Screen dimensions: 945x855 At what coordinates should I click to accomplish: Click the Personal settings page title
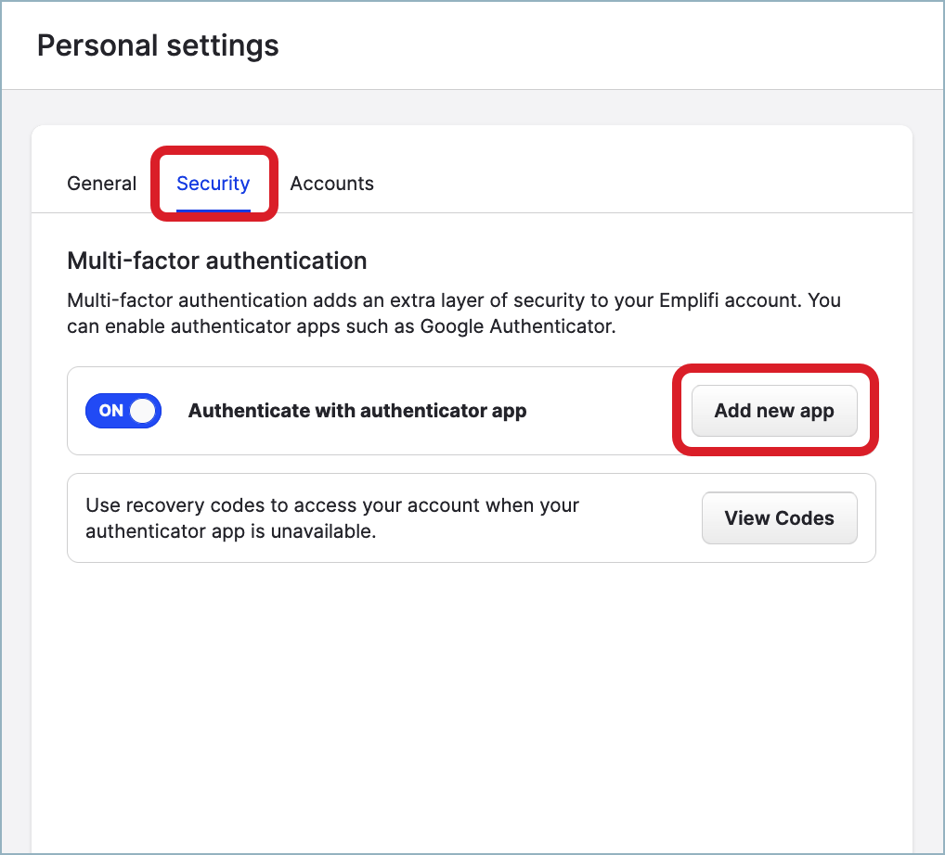(158, 45)
